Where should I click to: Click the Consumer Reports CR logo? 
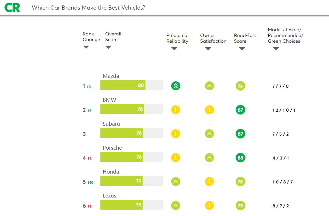pyautogui.click(x=13, y=7)
